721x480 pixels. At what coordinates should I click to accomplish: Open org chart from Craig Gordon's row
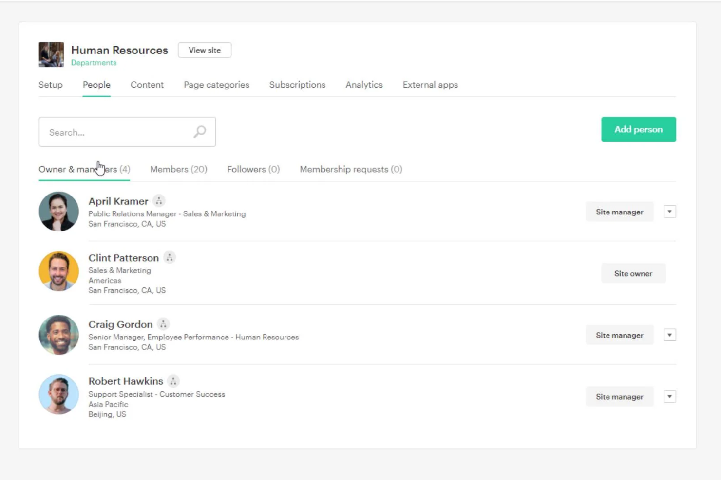[x=163, y=324]
